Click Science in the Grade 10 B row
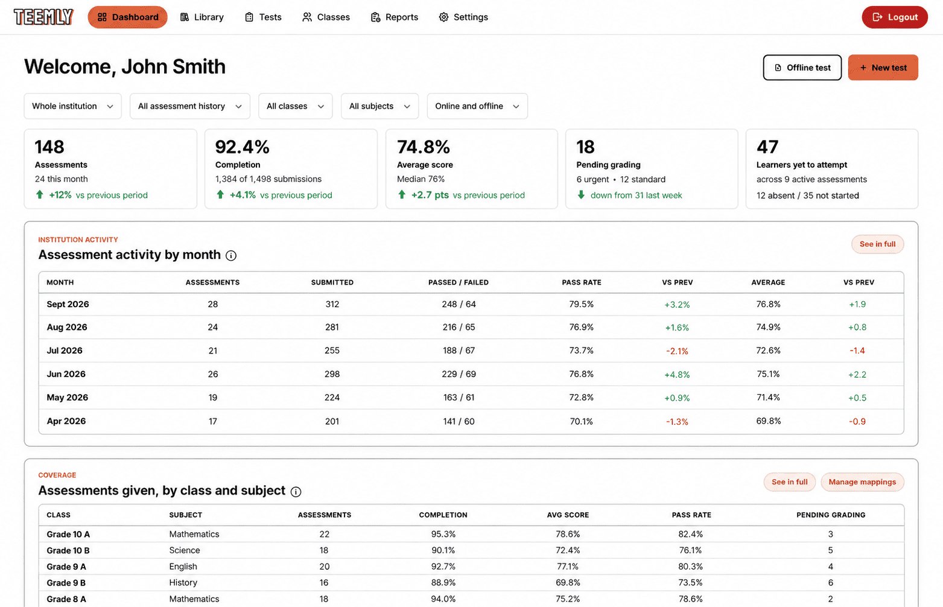This screenshot has width=943, height=607. 185,551
